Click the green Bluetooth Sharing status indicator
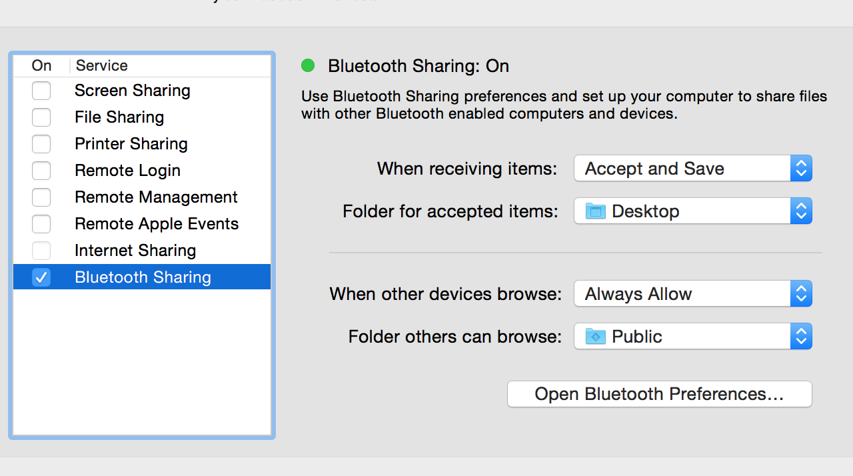 point(308,65)
